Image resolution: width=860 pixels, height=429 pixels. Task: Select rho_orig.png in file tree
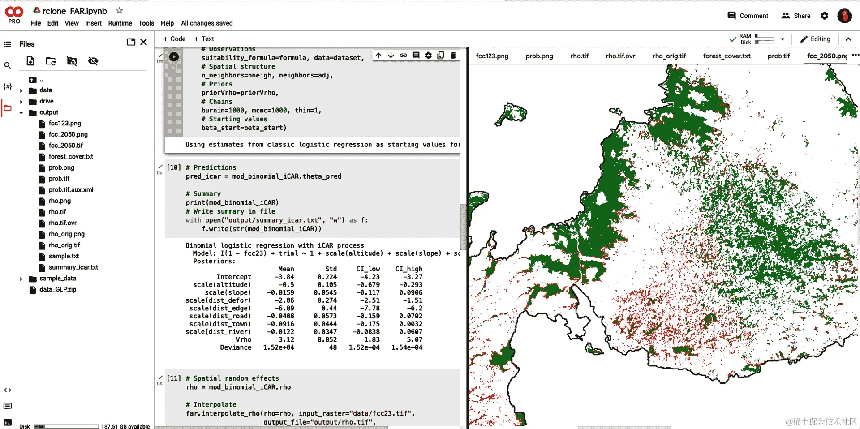(66, 234)
